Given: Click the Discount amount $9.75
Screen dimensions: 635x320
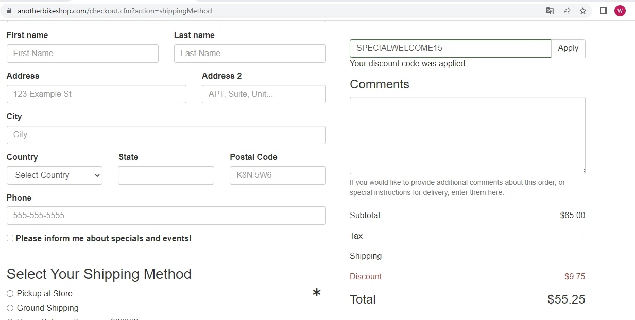Looking at the screenshot, I should point(575,276).
